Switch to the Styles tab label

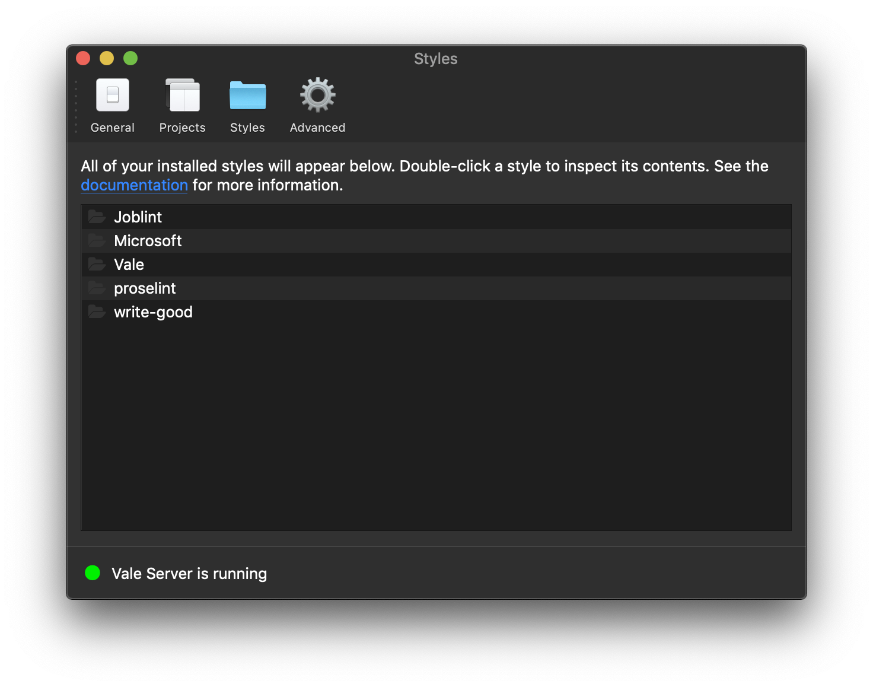pos(248,128)
